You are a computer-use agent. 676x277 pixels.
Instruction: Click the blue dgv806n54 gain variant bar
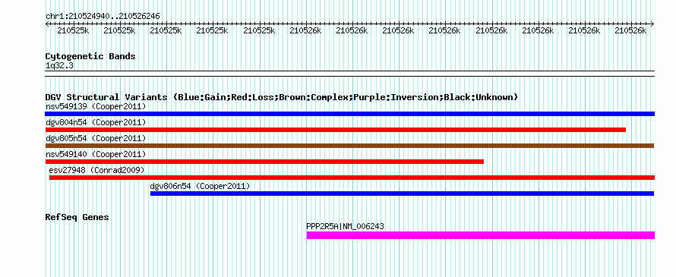(x=403, y=194)
